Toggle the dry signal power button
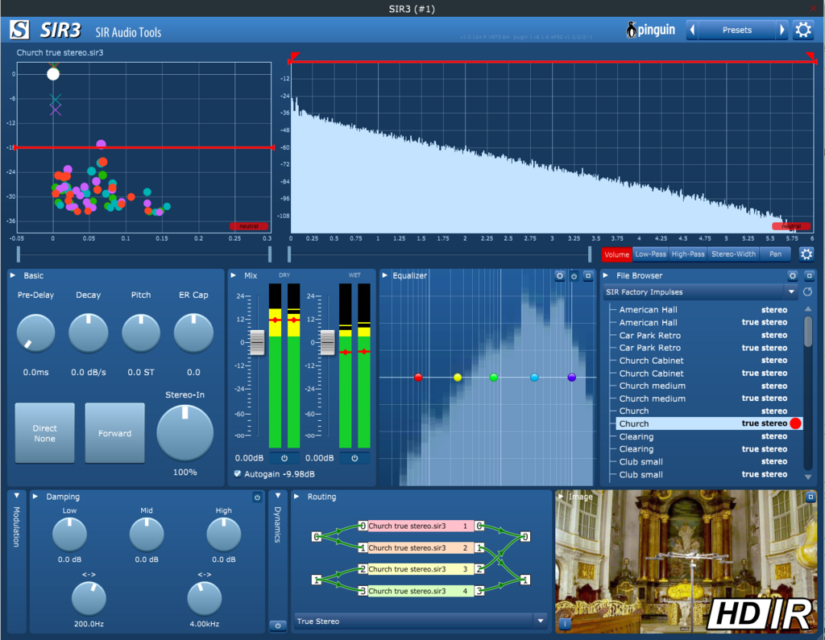The width and height of the screenshot is (825, 640). pyautogui.click(x=284, y=458)
